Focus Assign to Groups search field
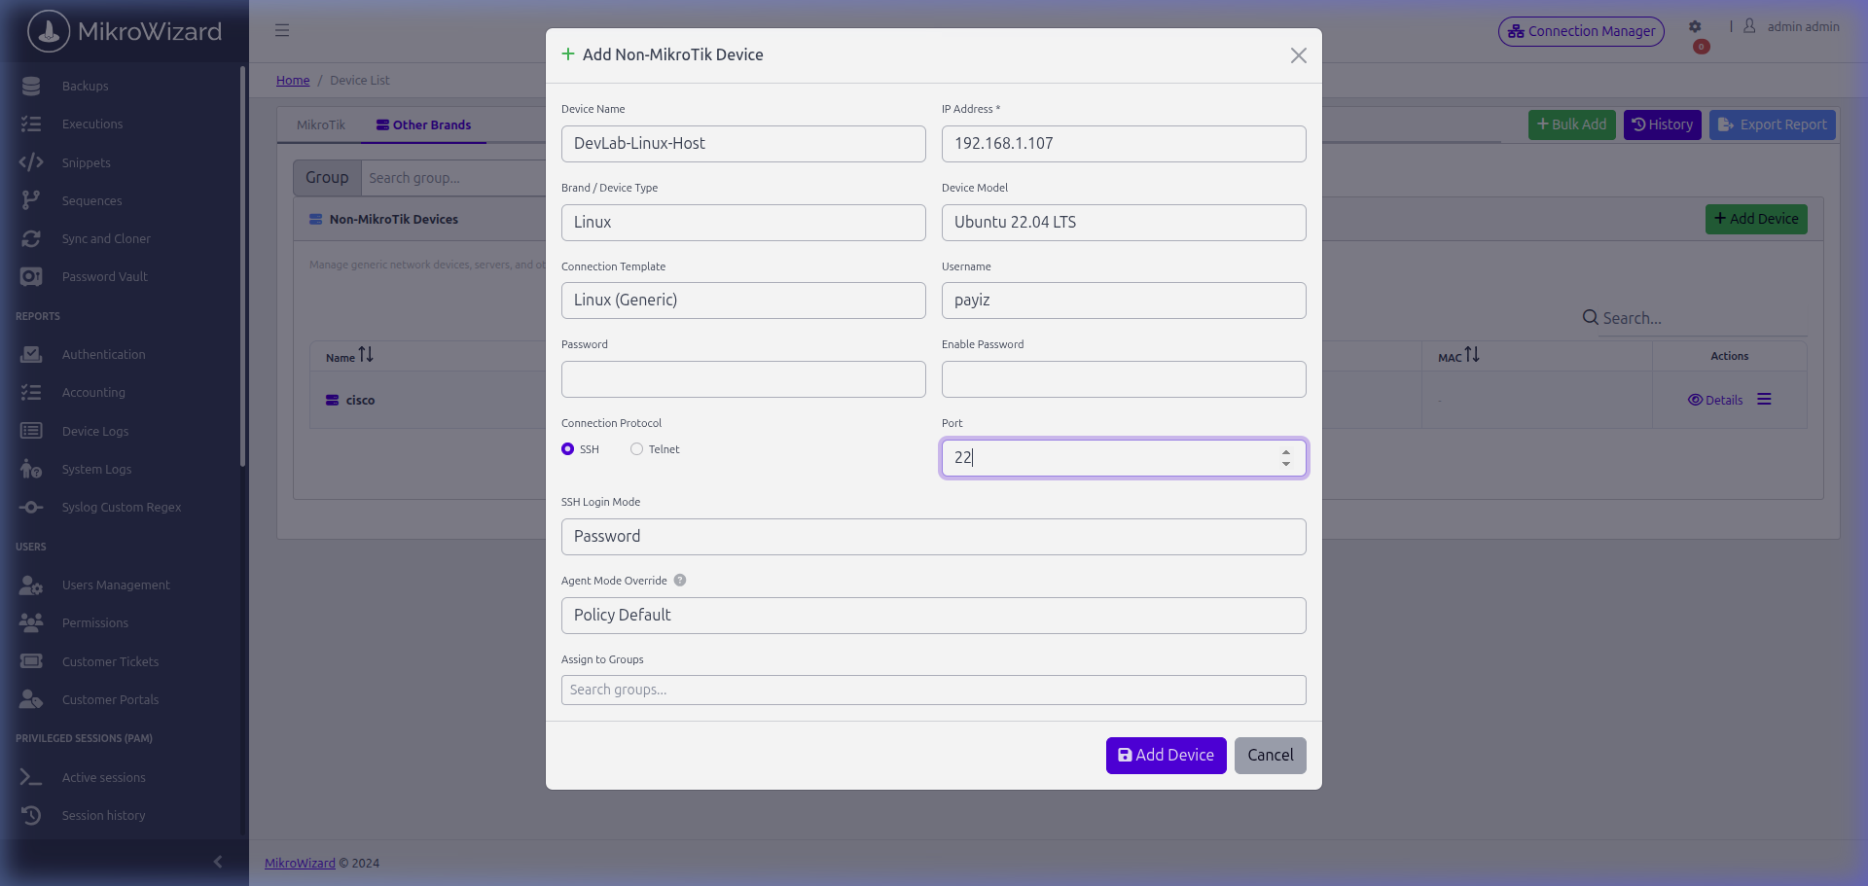Viewport: 1868px width, 886px height. click(934, 691)
